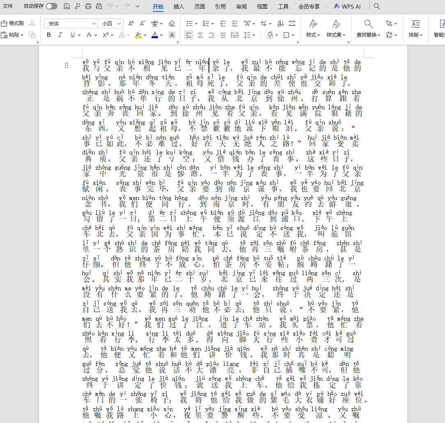Center-align the paragraph text
Image resolution: width=445 pixels, height=423 pixels.
[x=200, y=35]
